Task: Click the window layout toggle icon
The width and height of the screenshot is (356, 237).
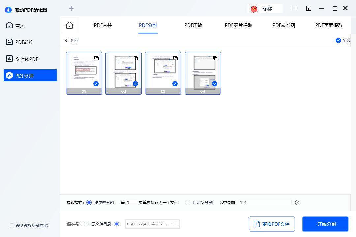Action: pos(308,8)
